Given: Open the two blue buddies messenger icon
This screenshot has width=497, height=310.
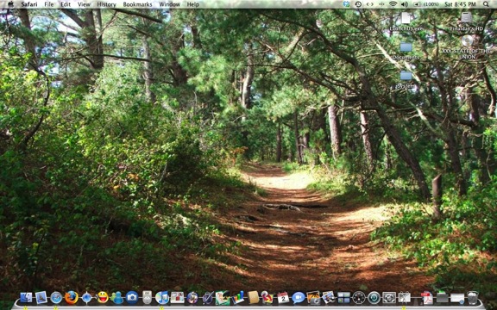Looking at the screenshot, I should [117, 298].
